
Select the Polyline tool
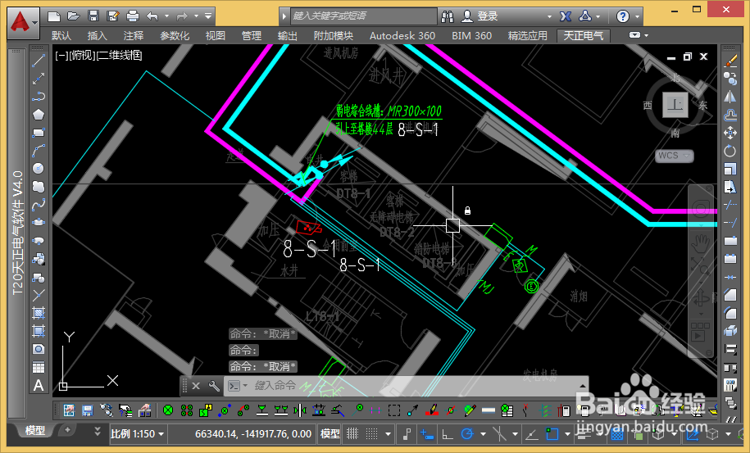click(x=39, y=97)
